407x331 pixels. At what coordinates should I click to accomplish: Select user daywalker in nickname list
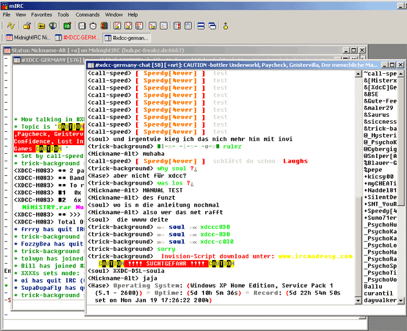point(380,301)
